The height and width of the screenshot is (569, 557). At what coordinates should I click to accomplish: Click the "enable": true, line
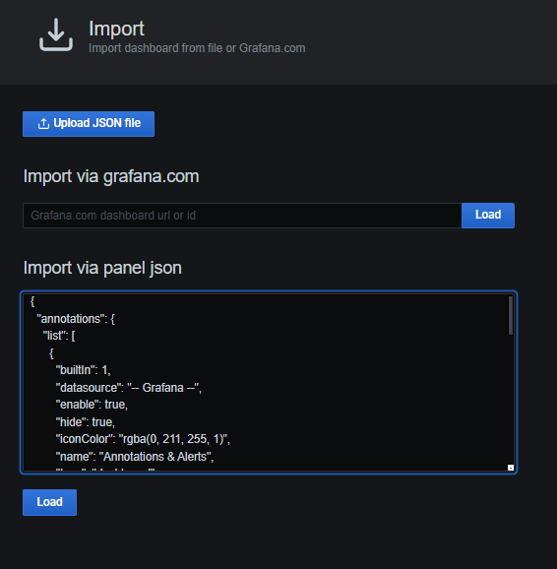(x=92, y=405)
